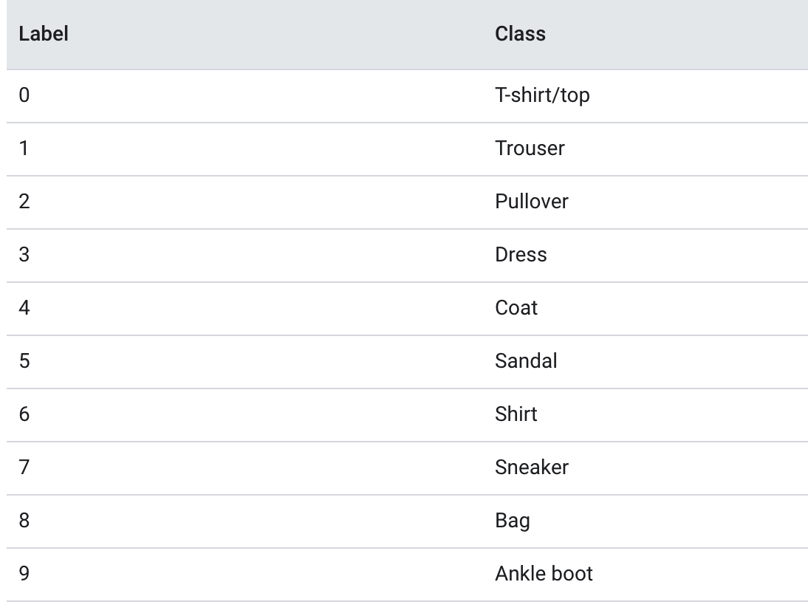This screenshot has height=613, width=808.
Task: Select the "Dress" class cell
Action: 521,255
